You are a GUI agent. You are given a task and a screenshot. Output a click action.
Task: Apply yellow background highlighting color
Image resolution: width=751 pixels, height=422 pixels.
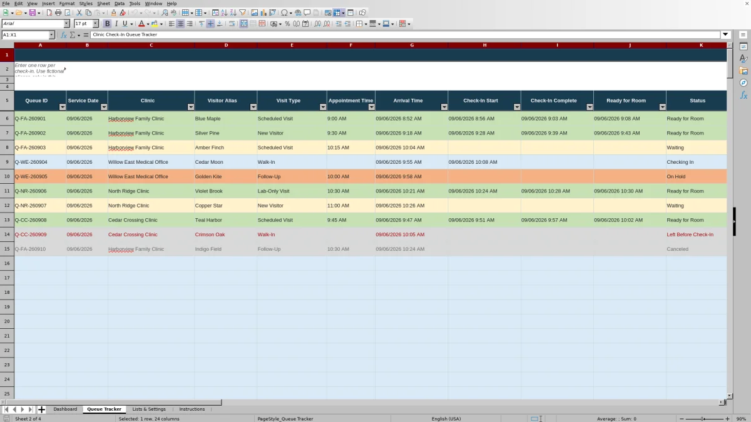pyautogui.click(x=155, y=24)
